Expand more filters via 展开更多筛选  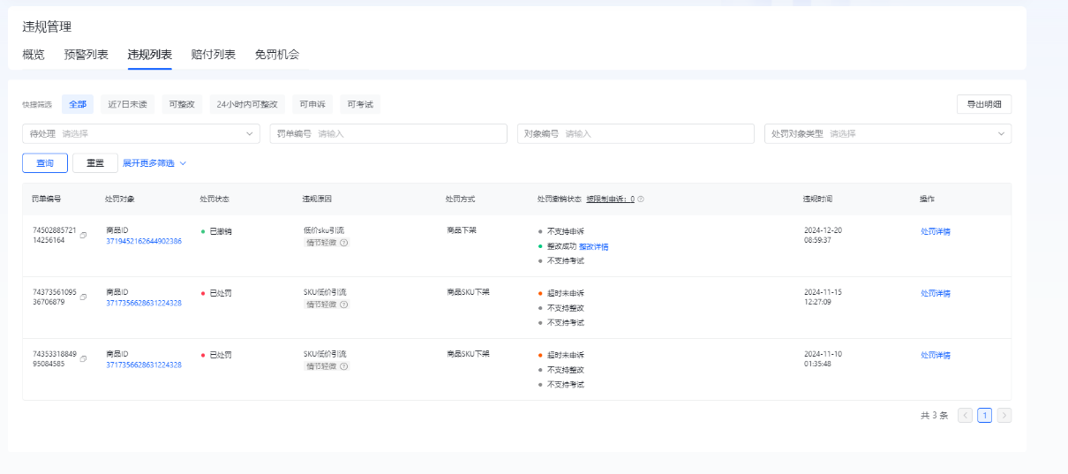point(154,163)
